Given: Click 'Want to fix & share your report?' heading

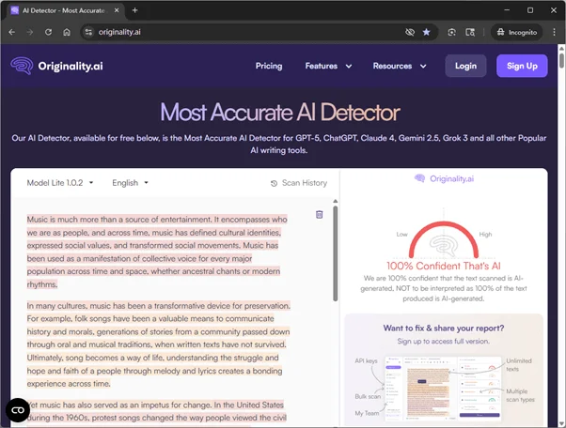Looking at the screenshot, I should pos(444,329).
